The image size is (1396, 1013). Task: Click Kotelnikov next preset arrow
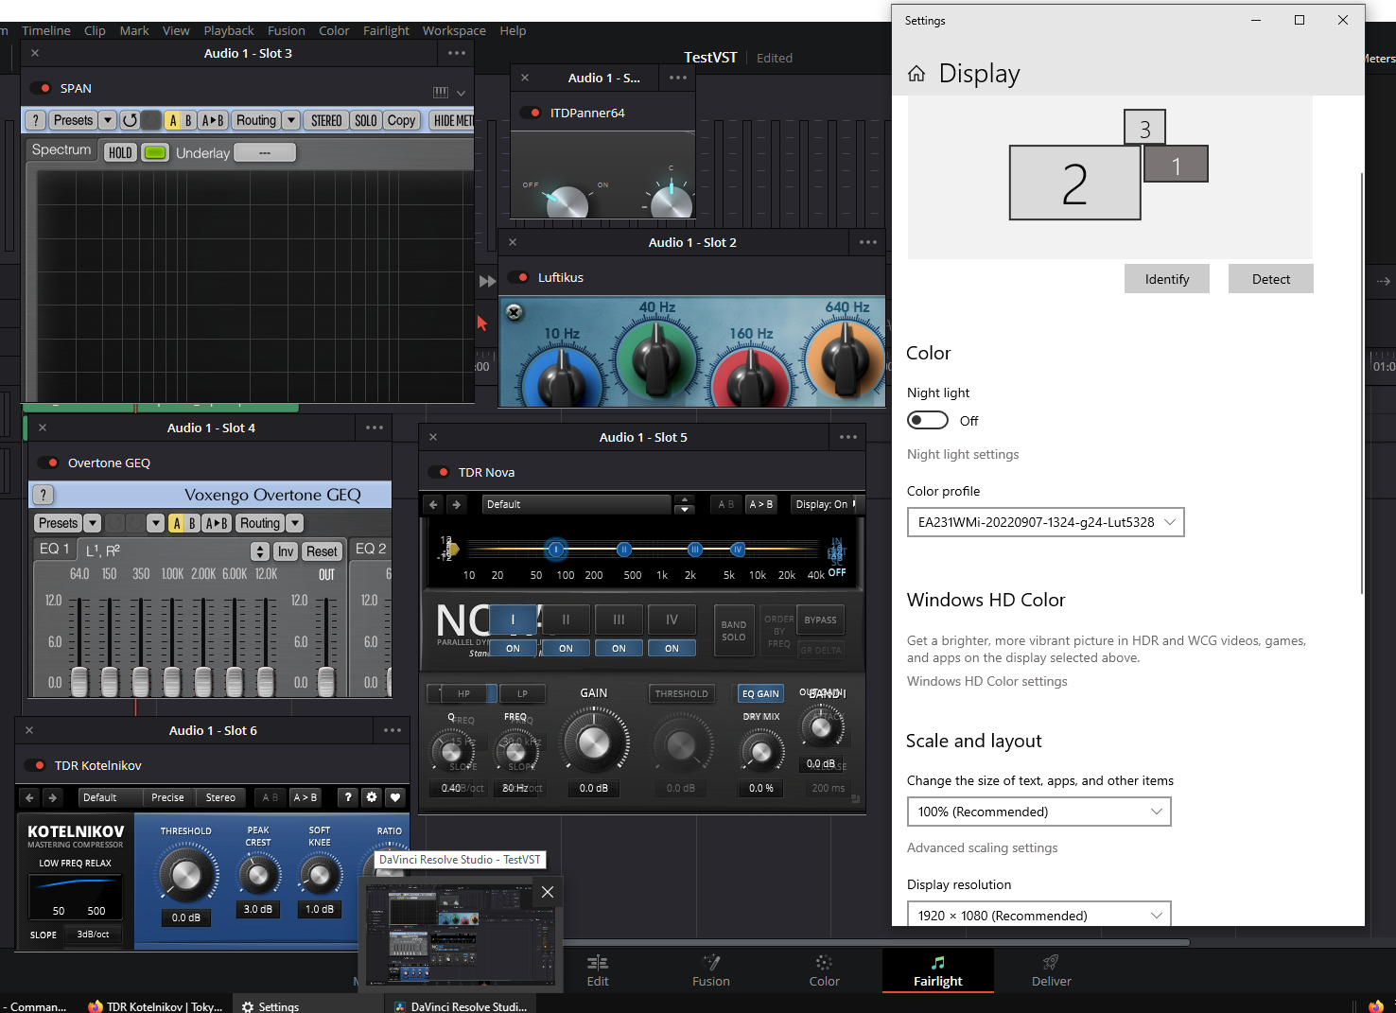click(53, 797)
